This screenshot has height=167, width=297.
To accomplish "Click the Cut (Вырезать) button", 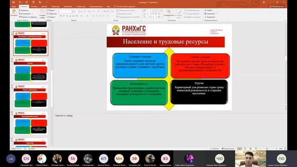I will 24,10.
